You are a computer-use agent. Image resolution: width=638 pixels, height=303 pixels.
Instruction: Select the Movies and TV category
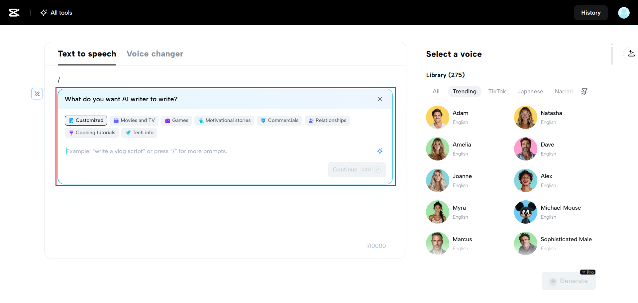point(134,120)
